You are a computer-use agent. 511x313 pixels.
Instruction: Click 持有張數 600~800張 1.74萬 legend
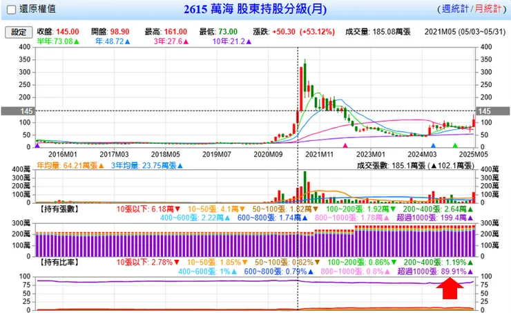[273, 218]
